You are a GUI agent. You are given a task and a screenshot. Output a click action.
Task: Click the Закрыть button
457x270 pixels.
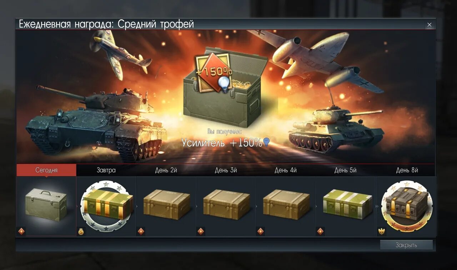pos(406,245)
